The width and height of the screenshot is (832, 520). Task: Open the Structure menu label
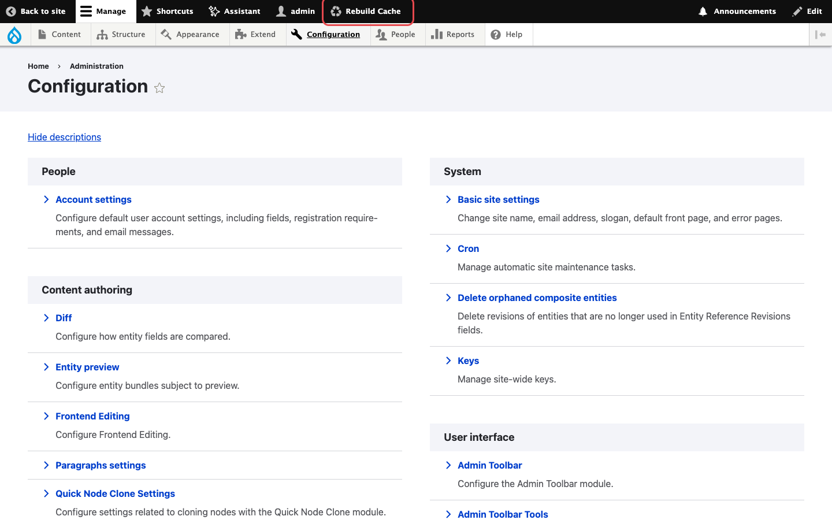click(x=128, y=35)
